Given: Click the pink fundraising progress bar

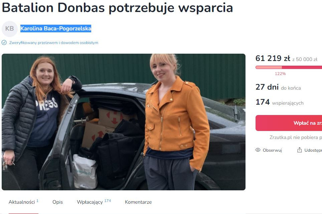Looking at the screenshot, I should [289, 67].
